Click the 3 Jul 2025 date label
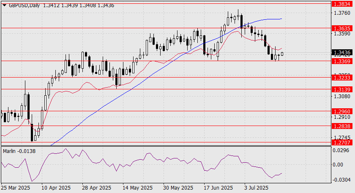 (256, 188)
